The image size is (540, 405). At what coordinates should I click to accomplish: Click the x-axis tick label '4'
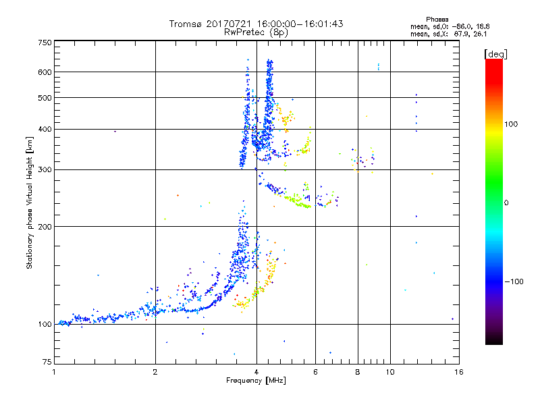[x=256, y=372]
